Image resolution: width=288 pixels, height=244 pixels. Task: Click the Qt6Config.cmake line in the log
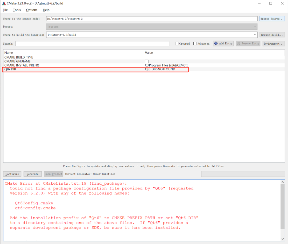click(x=34, y=203)
